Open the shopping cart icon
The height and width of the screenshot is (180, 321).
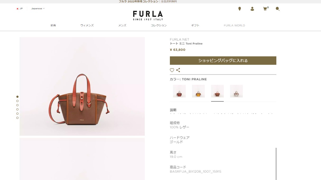tap(265, 9)
